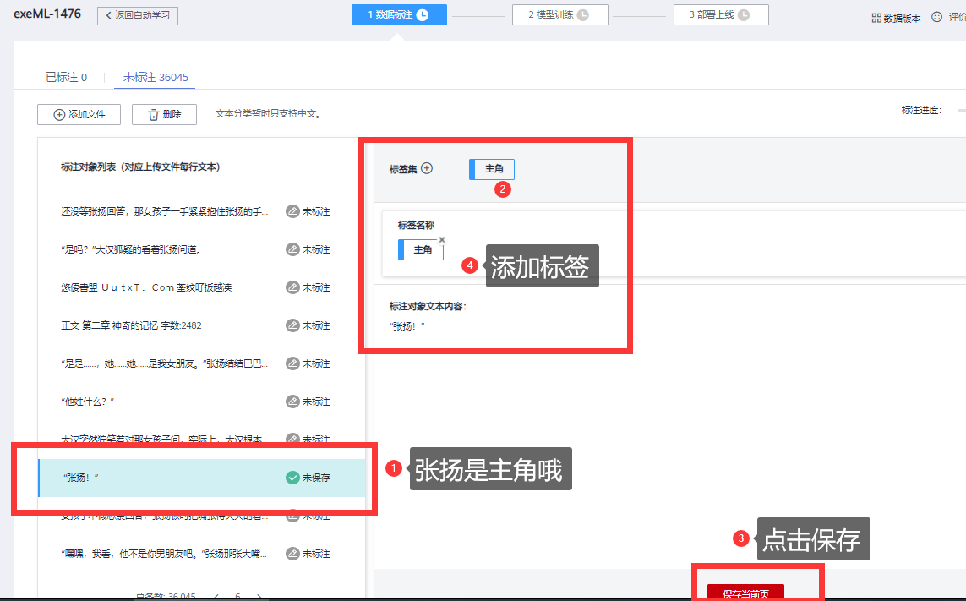Screen dimensions: 966x601
Task: Click the 标注对象文本内容 text “张扬！”
Action: tap(407, 326)
